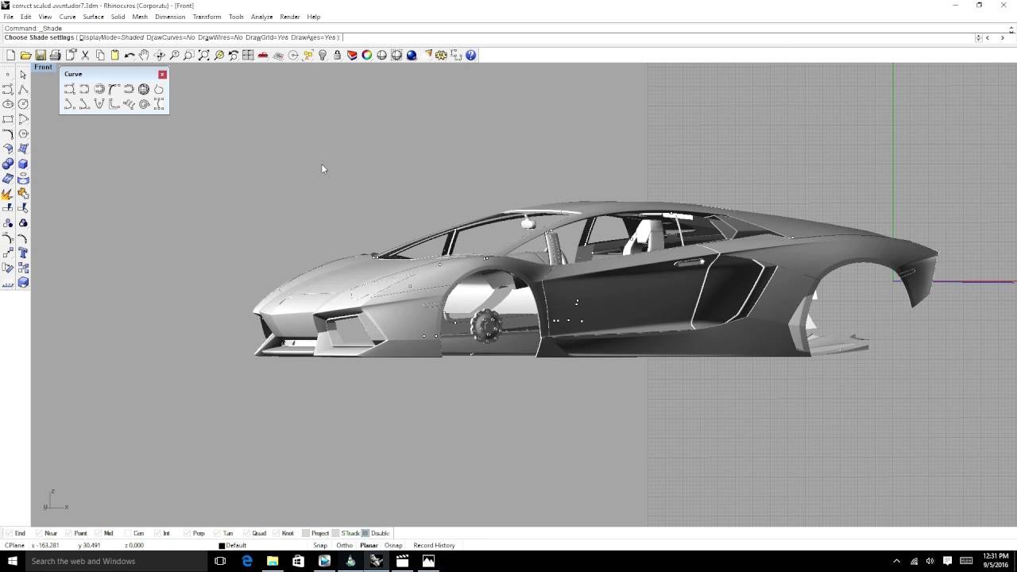Select the Text object tool in left sidebar
The height and width of the screenshot is (572, 1017).
pos(23,253)
